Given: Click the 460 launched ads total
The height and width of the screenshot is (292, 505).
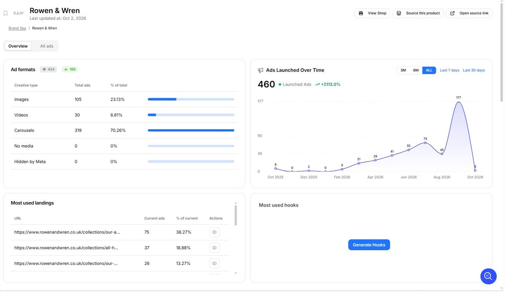Looking at the screenshot, I should coord(266,84).
